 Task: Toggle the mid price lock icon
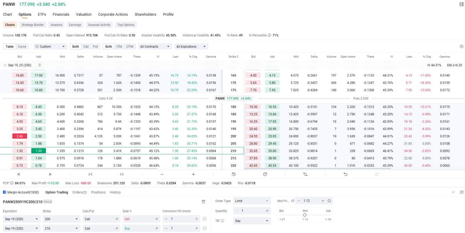coord(293,201)
